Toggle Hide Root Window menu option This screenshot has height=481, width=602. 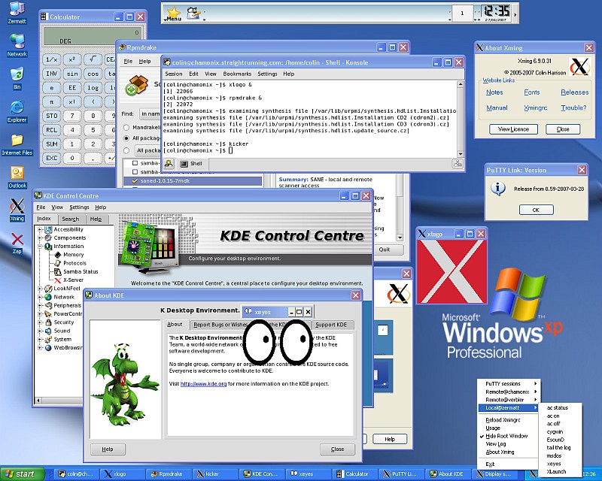click(x=506, y=436)
